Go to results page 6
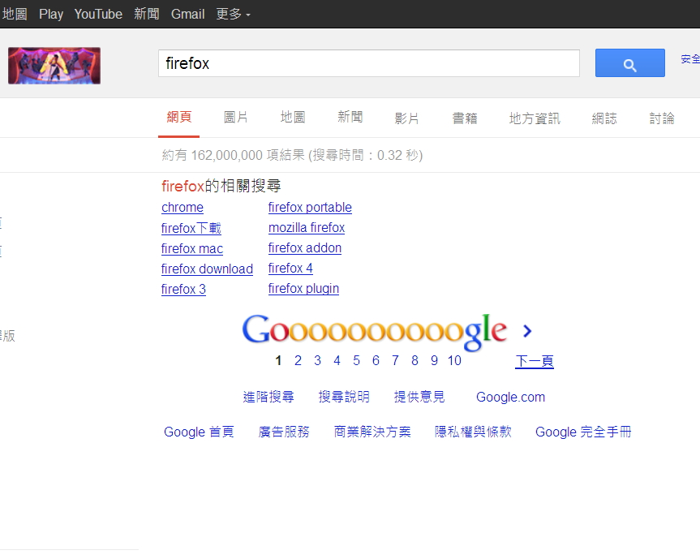Image resolution: width=700 pixels, height=559 pixels. (376, 360)
